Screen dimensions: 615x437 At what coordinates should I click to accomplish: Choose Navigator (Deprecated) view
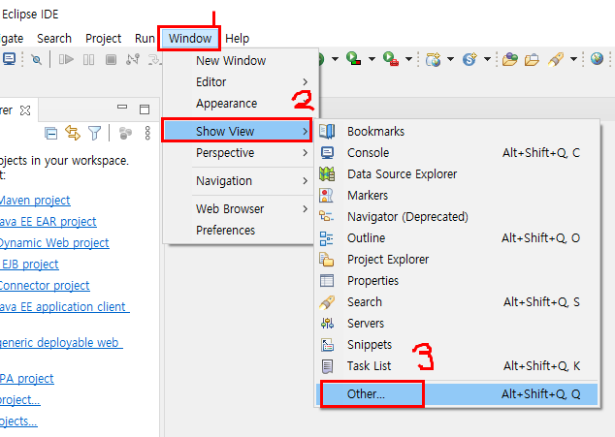[457, 216]
